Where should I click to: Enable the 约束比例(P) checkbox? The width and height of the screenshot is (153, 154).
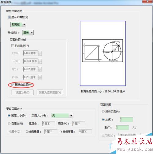pos(13,46)
